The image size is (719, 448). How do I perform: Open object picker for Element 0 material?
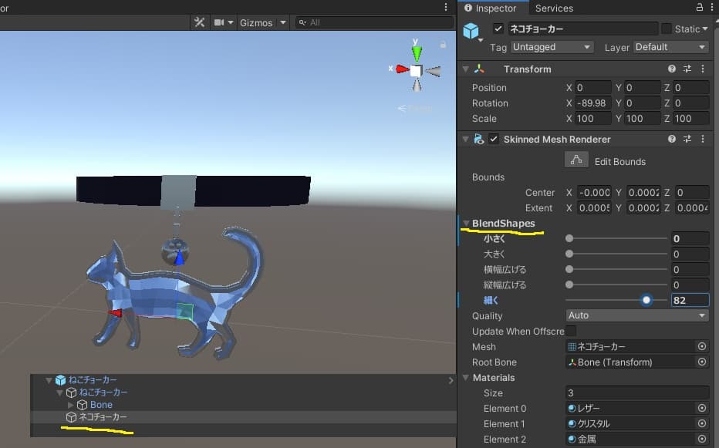coord(701,409)
